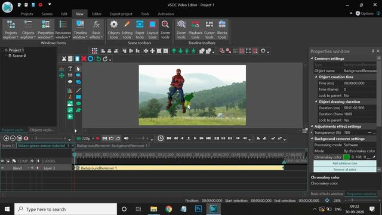Select the speech bubble tooltip tool

click(x=70, y=82)
